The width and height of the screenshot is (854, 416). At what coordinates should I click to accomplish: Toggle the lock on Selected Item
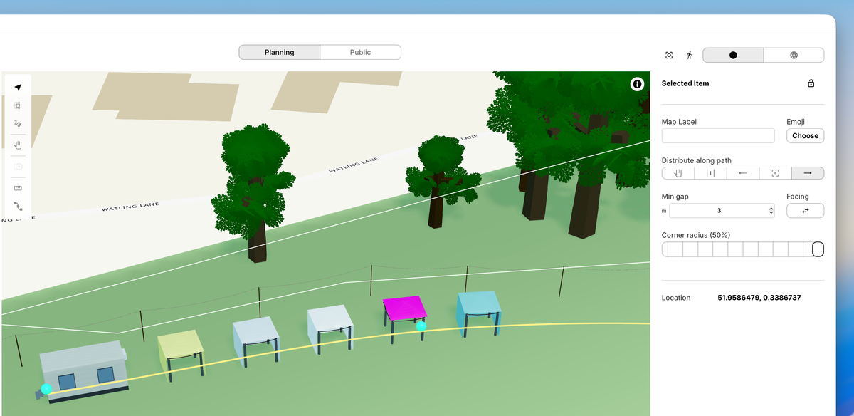811,83
